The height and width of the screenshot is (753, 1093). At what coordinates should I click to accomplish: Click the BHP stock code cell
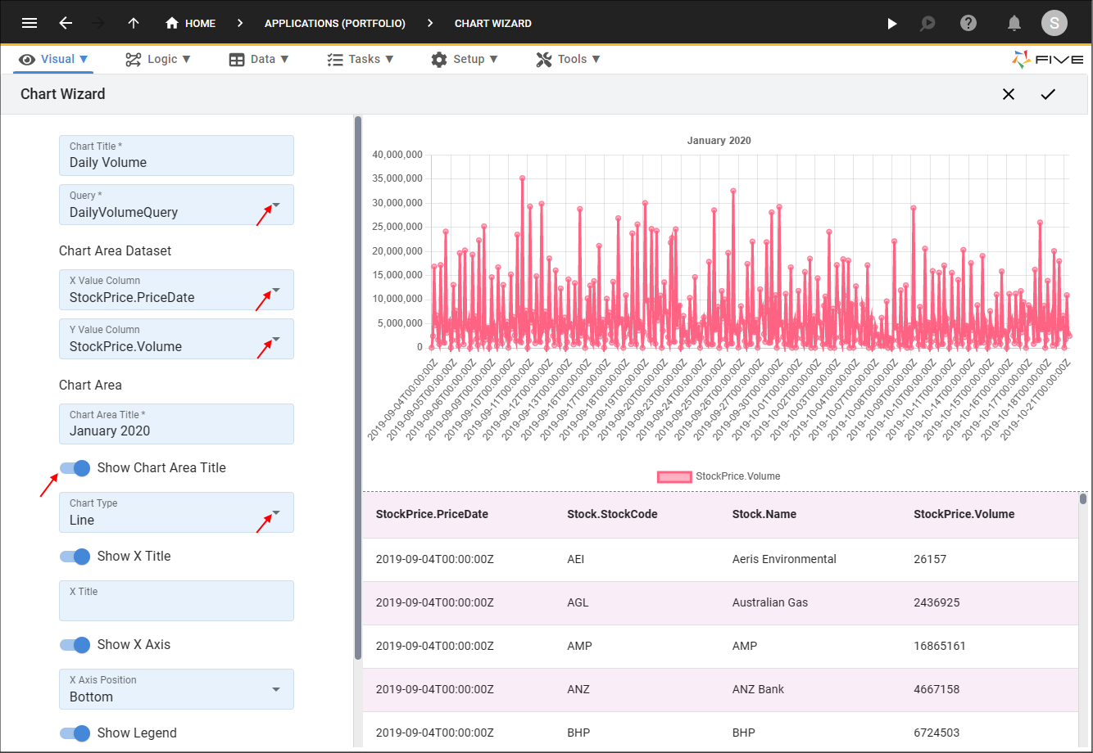pyautogui.click(x=578, y=733)
